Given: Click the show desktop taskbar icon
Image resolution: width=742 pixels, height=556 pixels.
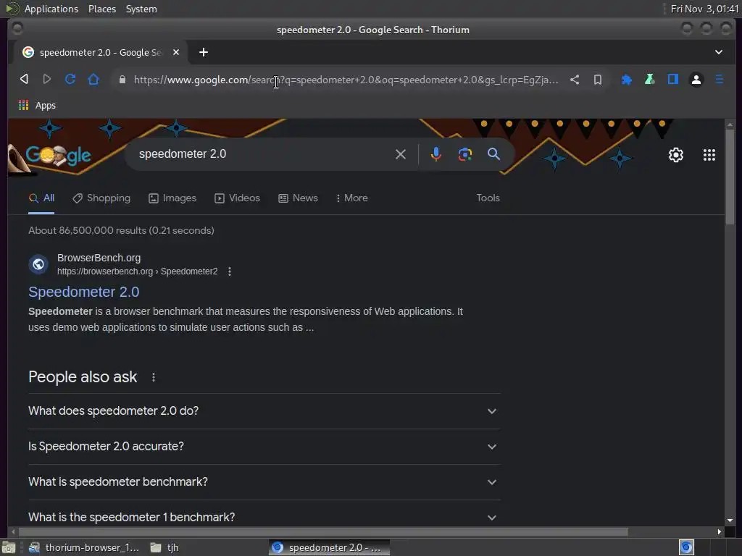Looking at the screenshot, I should point(9,547).
